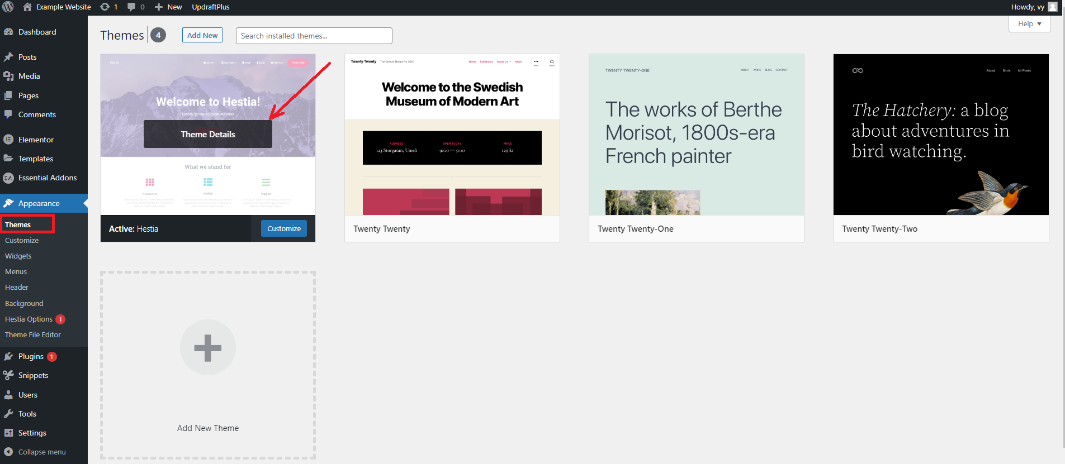Image resolution: width=1065 pixels, height=464 pixels.
Task: Click the user avatar next to Howdy
Action: 1053,7
